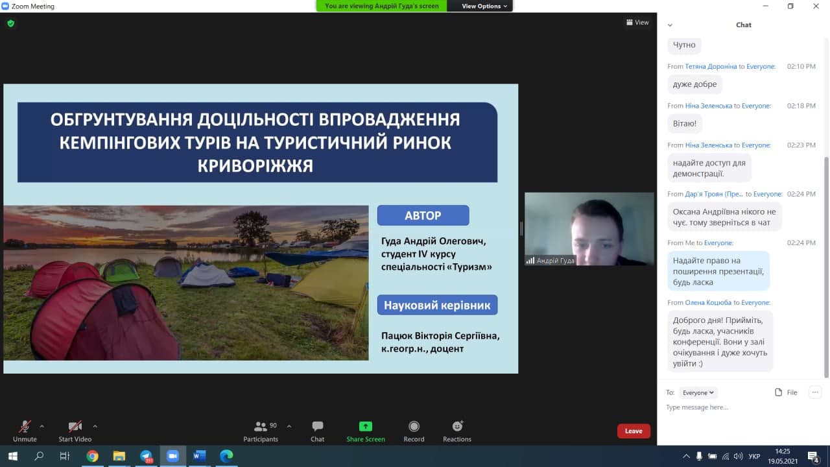
Task: Click message 'надайте доступ для демонстрації.'
Action: (x=709, y=168)
